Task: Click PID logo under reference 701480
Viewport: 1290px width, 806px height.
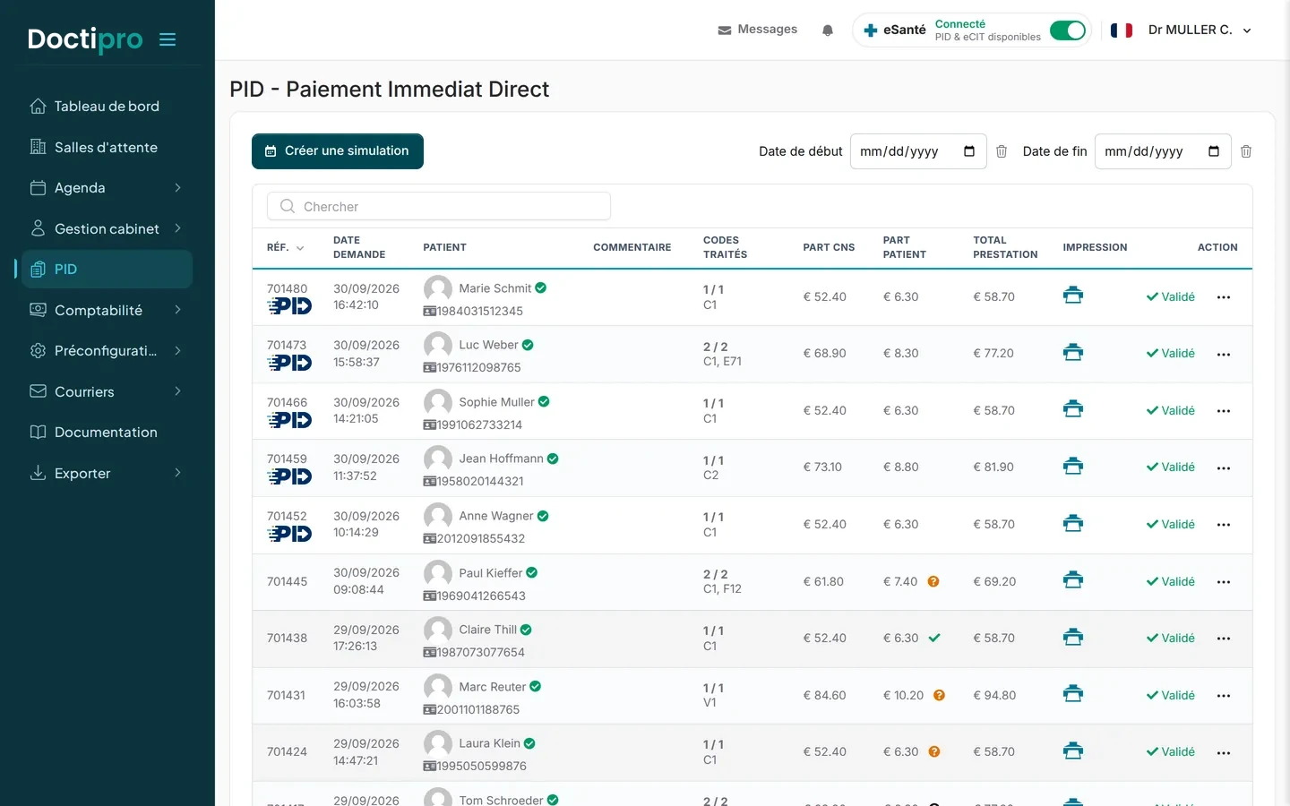Action: 289,306
